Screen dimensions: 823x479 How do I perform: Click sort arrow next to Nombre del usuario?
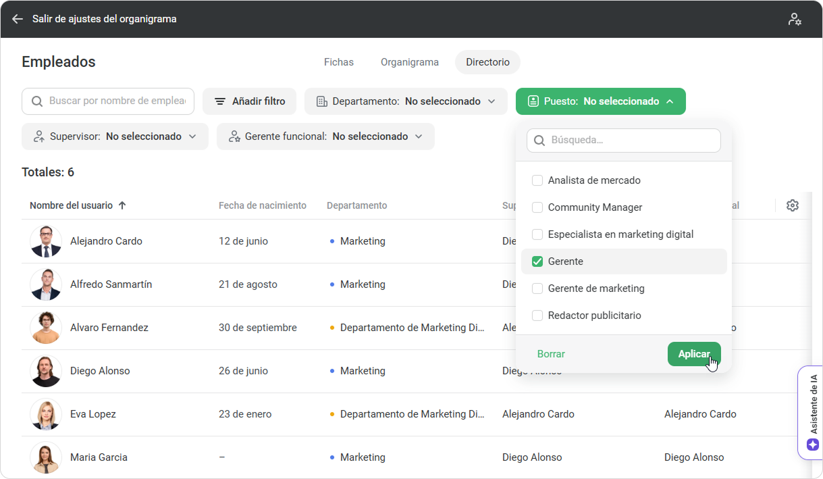click(122, 205)
